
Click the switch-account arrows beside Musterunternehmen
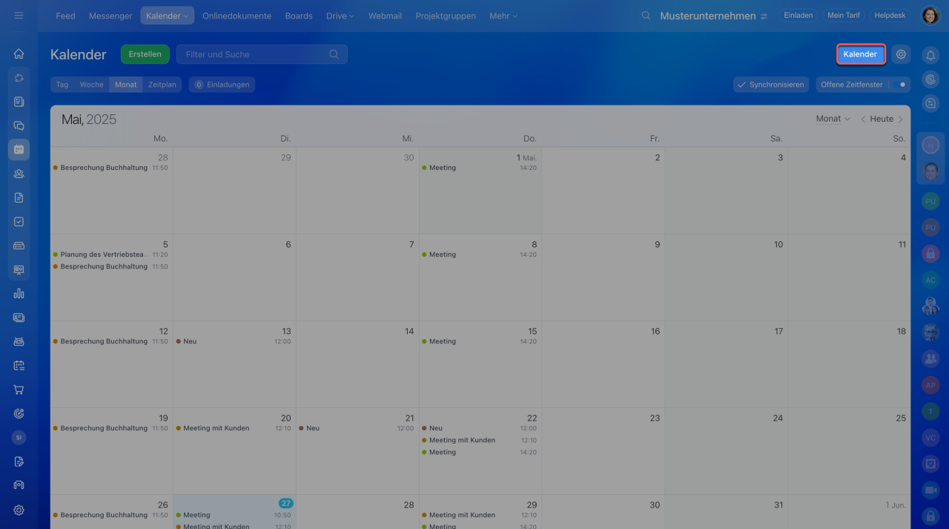click(764, 16)
